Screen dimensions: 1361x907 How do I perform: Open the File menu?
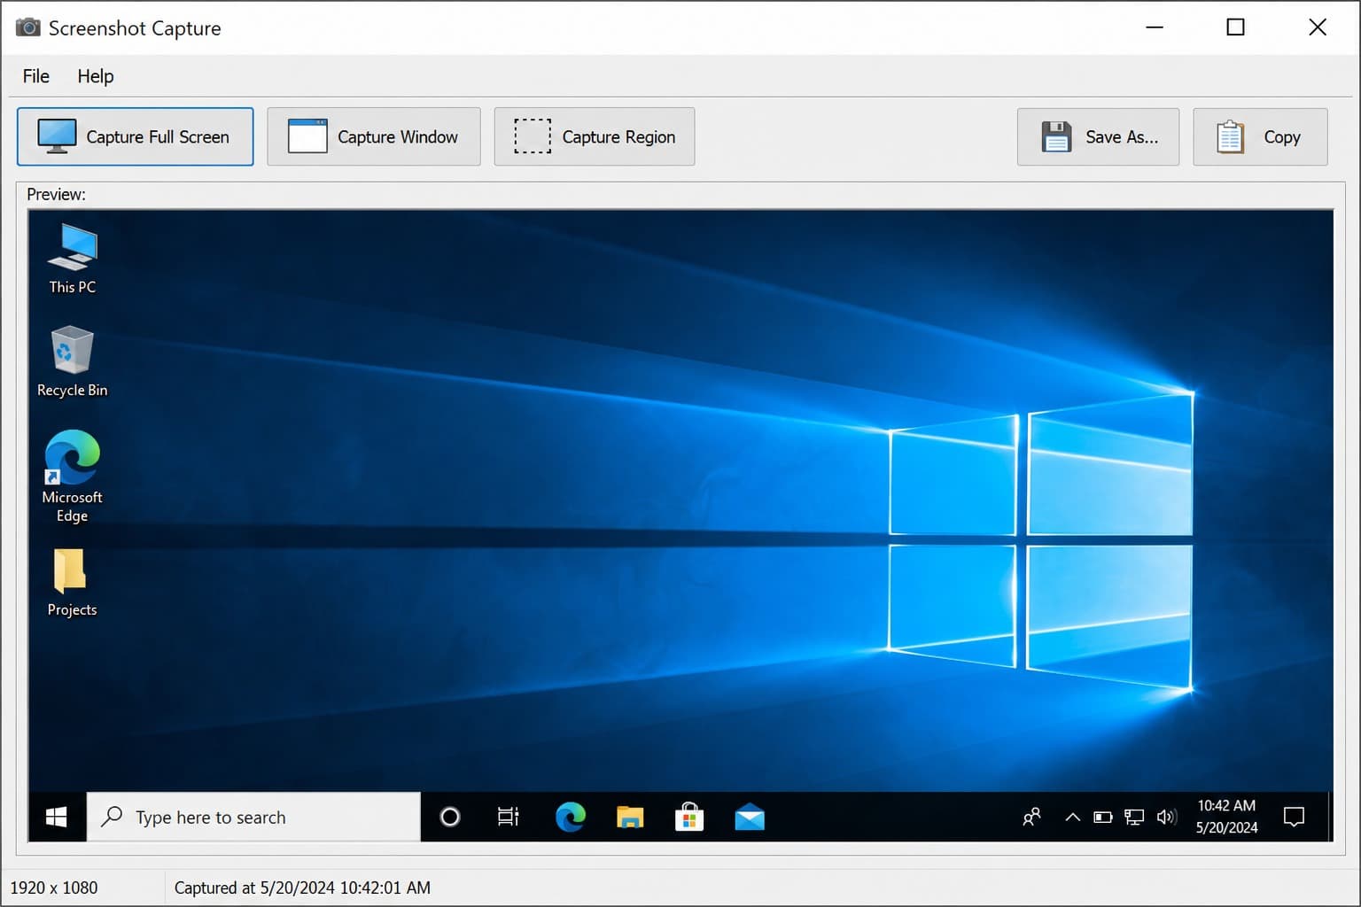coord(36,76)
